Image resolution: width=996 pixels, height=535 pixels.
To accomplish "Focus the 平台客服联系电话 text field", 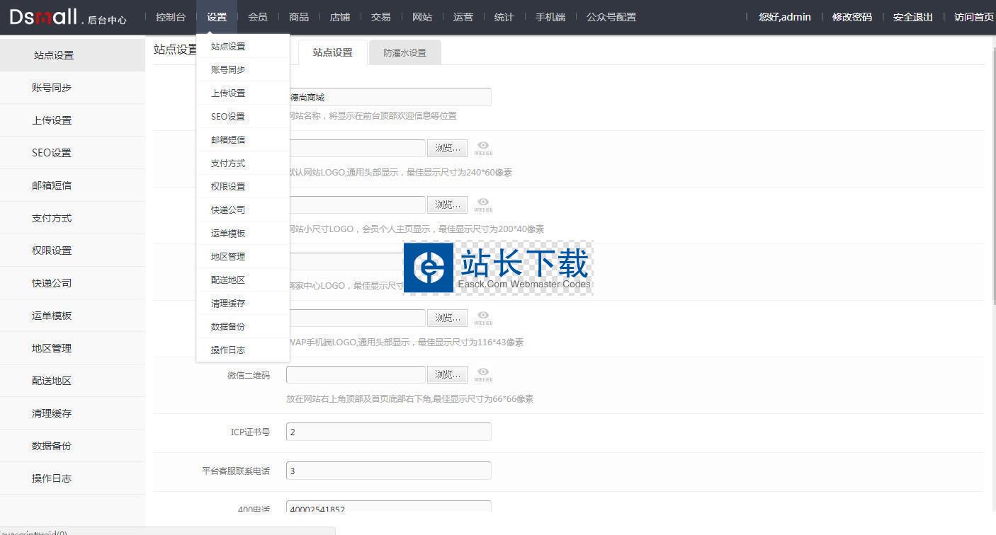I will (388, 471).
